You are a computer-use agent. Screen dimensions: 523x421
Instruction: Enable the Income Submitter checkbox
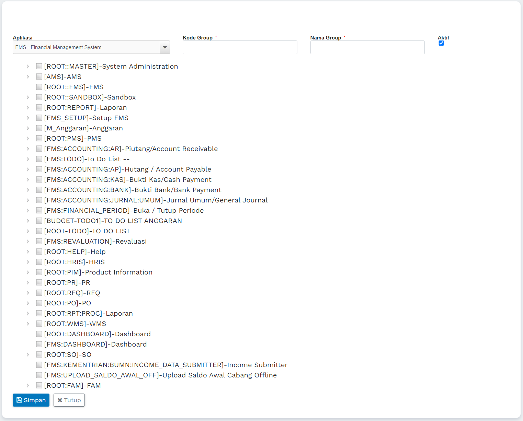coord(39,365)
